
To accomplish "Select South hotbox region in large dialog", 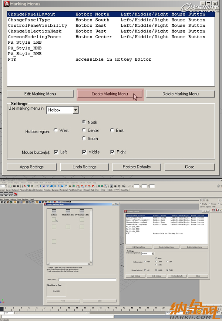I will click(84, 138).
